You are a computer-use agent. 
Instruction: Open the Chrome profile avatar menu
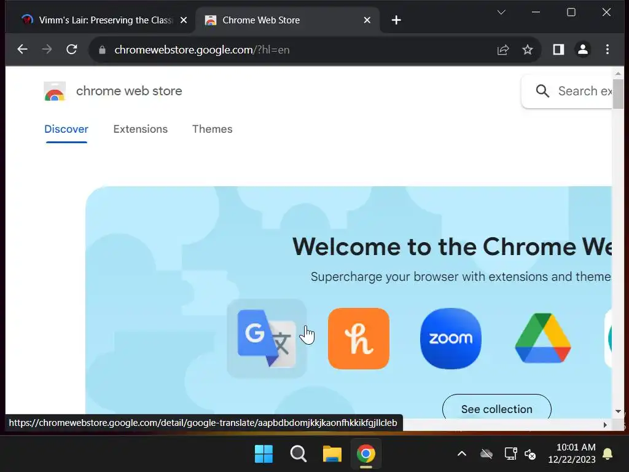[x=583, y=49]
